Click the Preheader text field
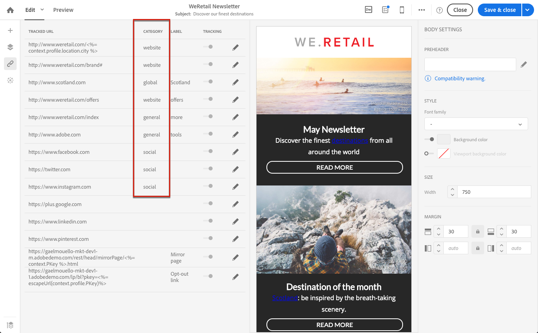This screenshot has width=538, height=333. (470, 64)
